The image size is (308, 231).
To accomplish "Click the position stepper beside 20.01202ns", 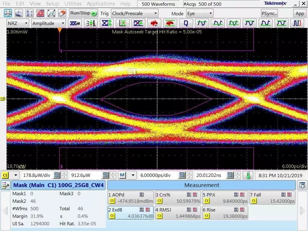I will point(238,175).
